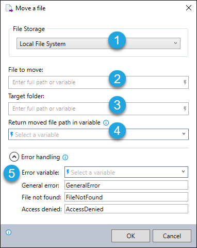
Task: Click the lightning icon in File to move
Action: [x=185, y=82]
